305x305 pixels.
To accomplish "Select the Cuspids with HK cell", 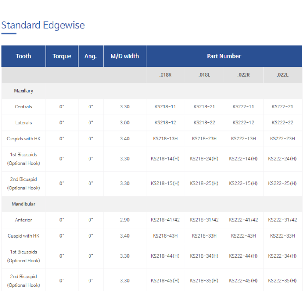I will (23, 138).
